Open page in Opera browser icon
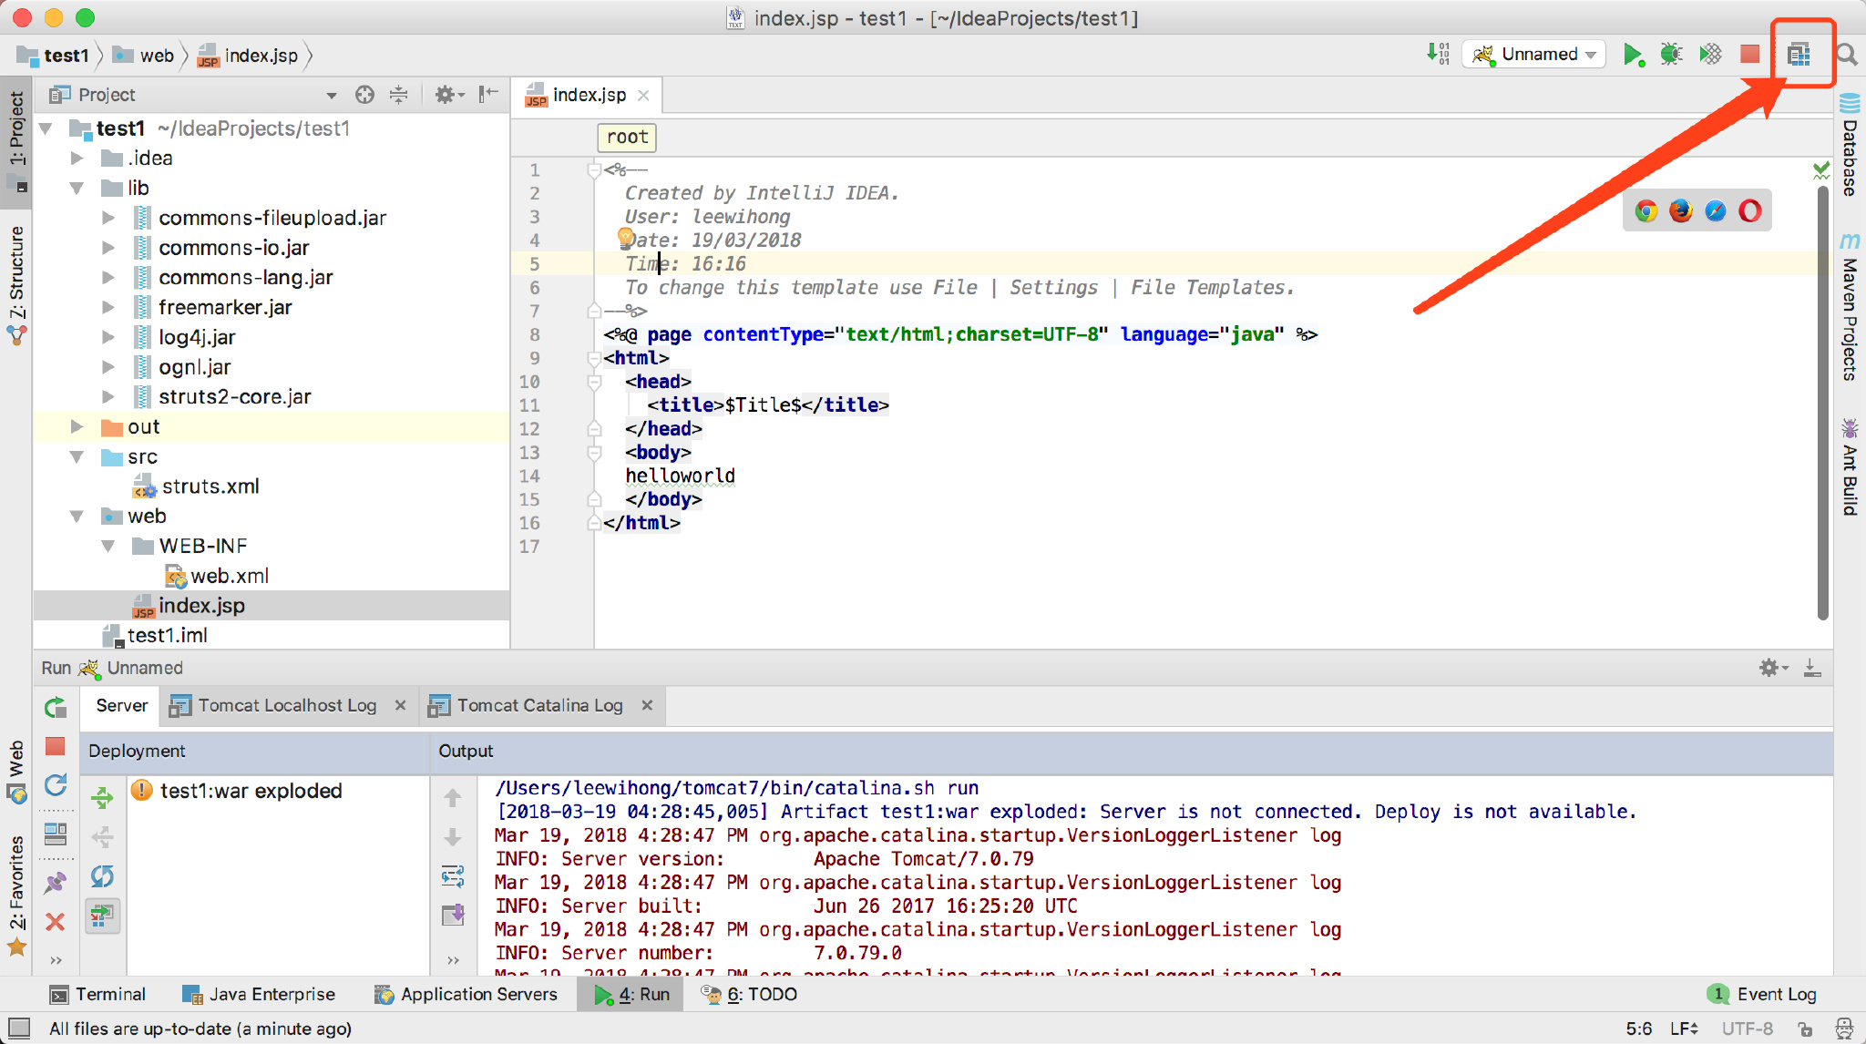Screen dimensions: 1866x1044 pos(1749,211)
